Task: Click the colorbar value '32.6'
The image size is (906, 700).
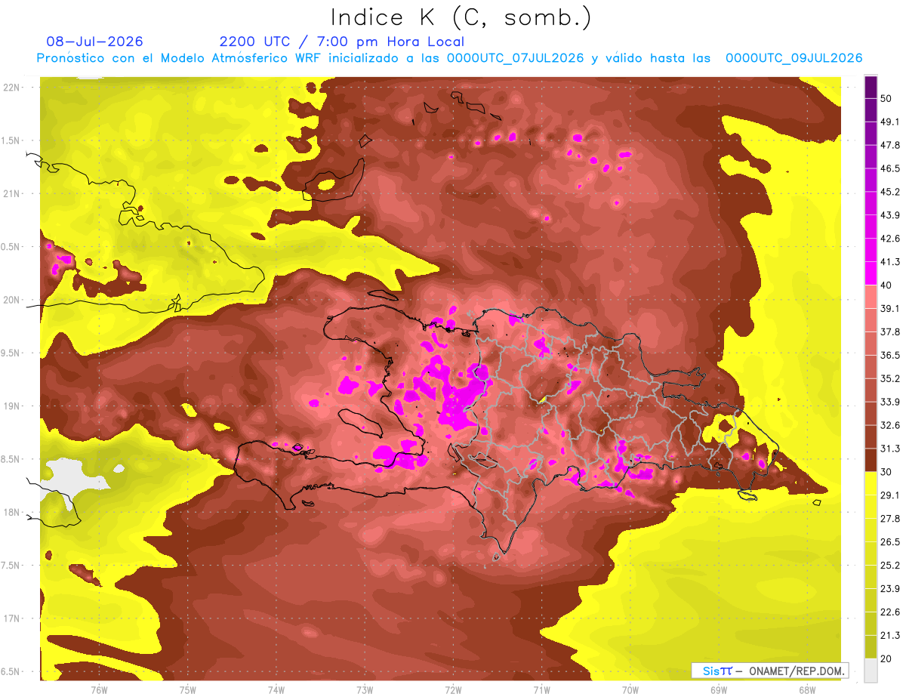Action: tap(889, 425)
